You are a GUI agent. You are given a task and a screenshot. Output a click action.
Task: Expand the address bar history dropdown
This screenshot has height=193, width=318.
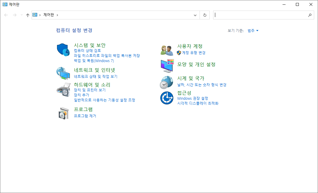point(195,15)
